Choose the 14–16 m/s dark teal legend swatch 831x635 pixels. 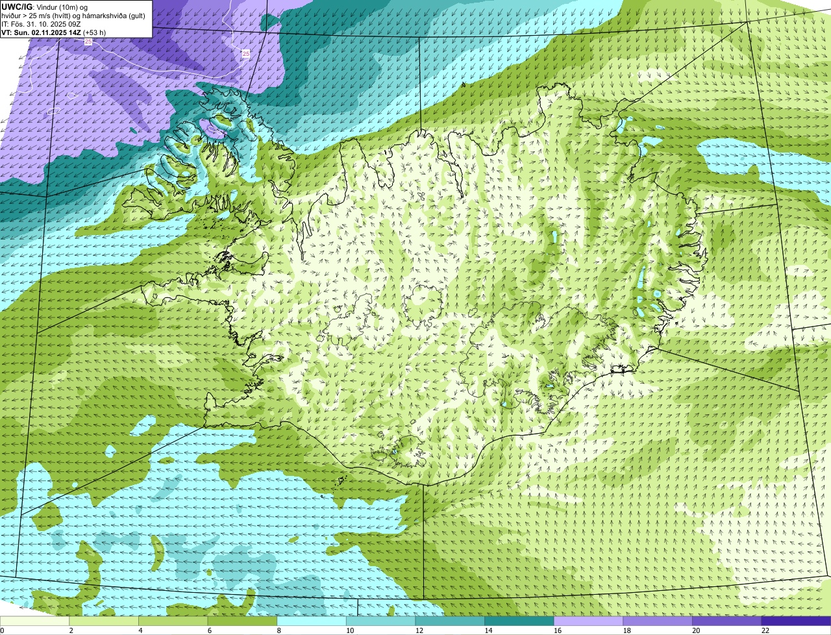tap(519, 621)
